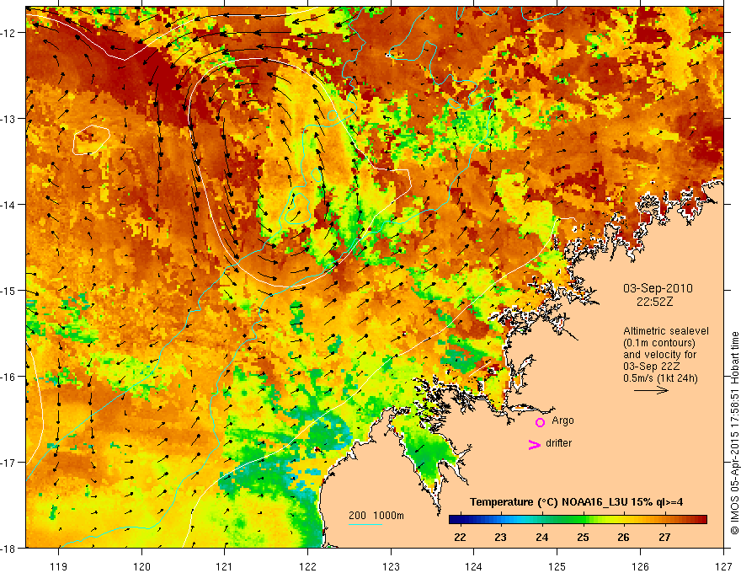This screenshot has width=741, height=573.
Task: Click colorbar tick label 24
Action: pos(541,537)
